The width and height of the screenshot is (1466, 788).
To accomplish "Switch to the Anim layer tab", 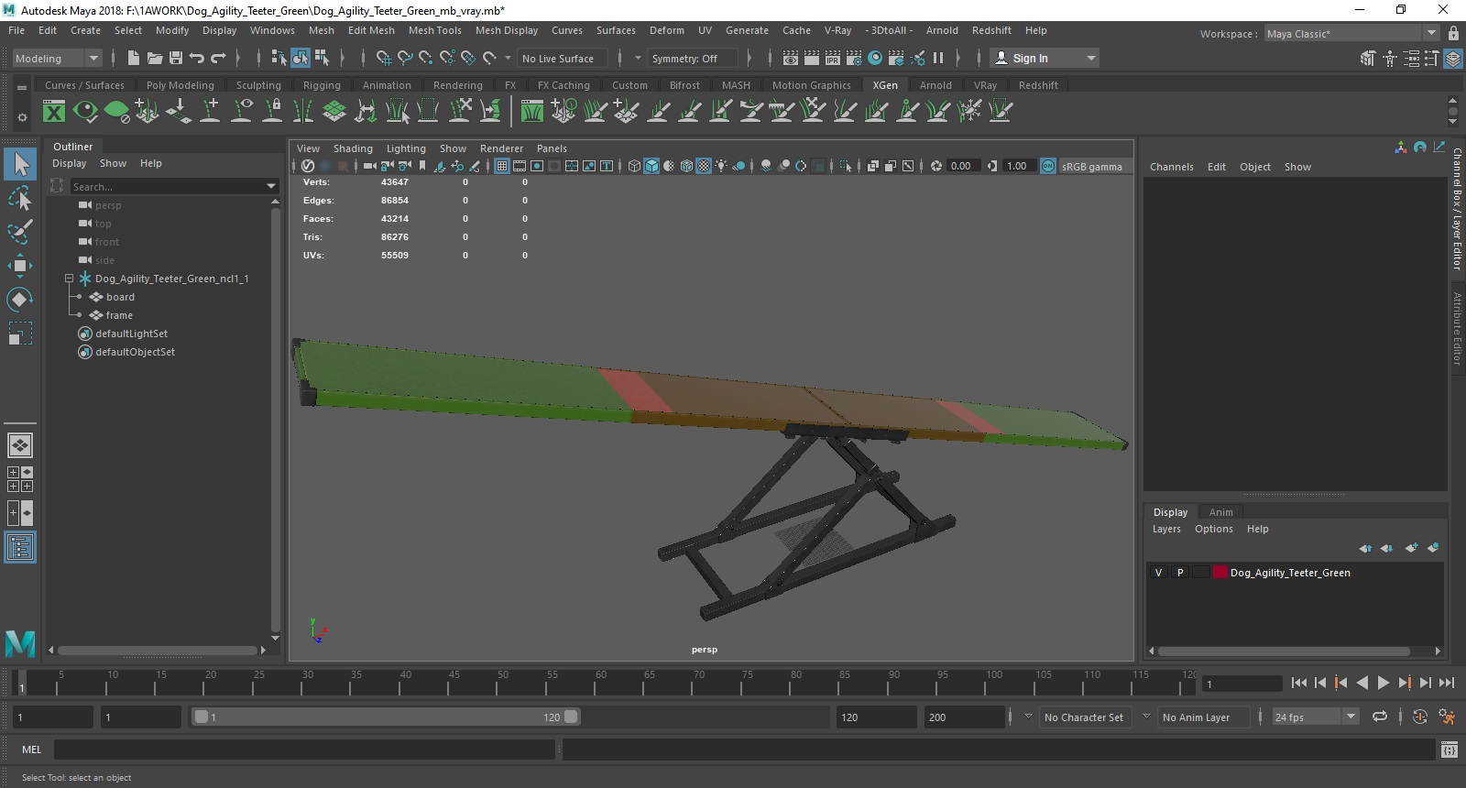I will (x=1220, y=512).
